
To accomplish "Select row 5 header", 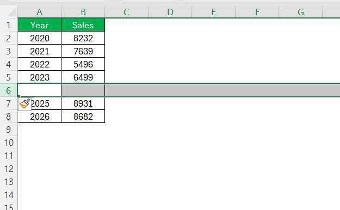I will (x=9, y=77).
